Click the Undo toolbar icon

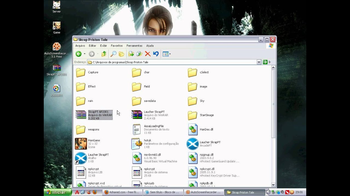[156, 54]
